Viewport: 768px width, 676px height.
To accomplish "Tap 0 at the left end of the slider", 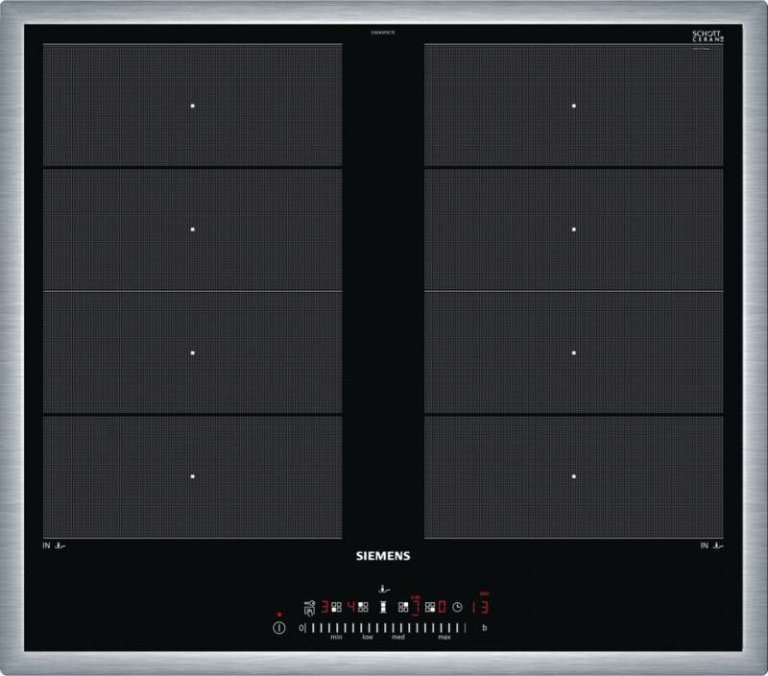I will [300, 628].
